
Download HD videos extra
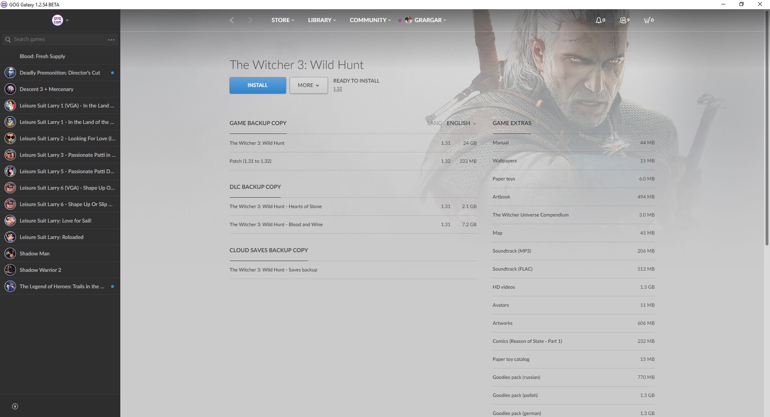573,287
